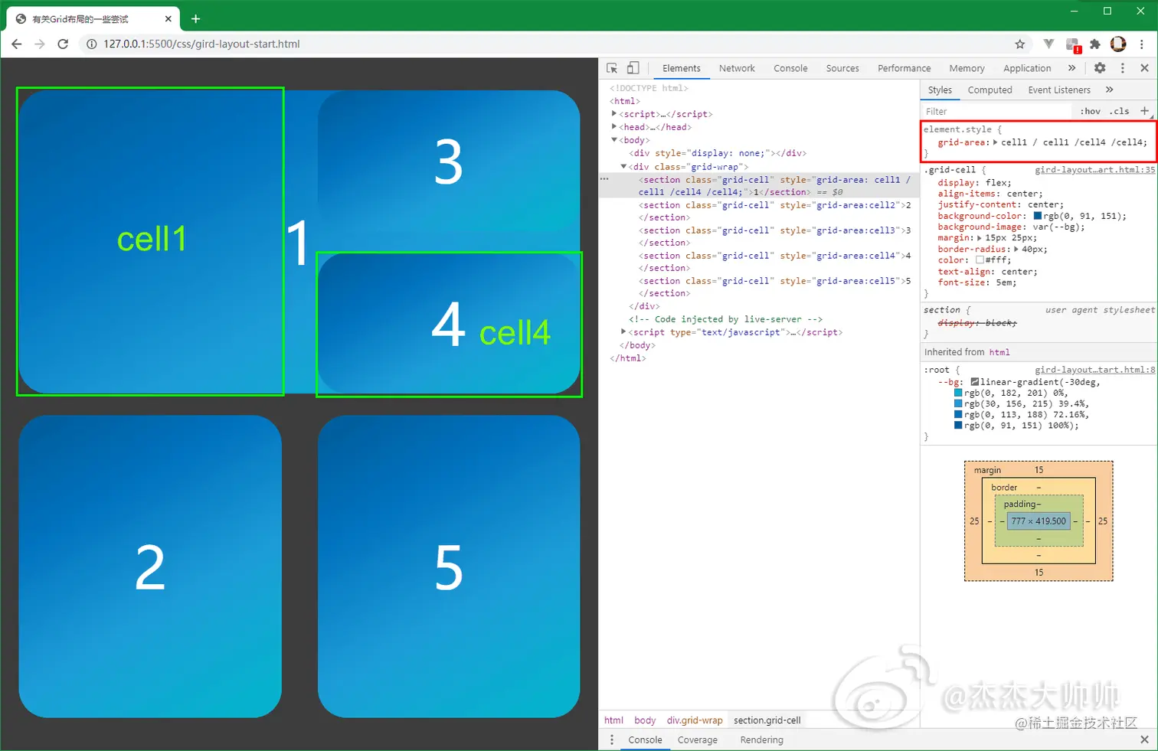
Task: Open a new browser tab
Action: pos(195,18)
